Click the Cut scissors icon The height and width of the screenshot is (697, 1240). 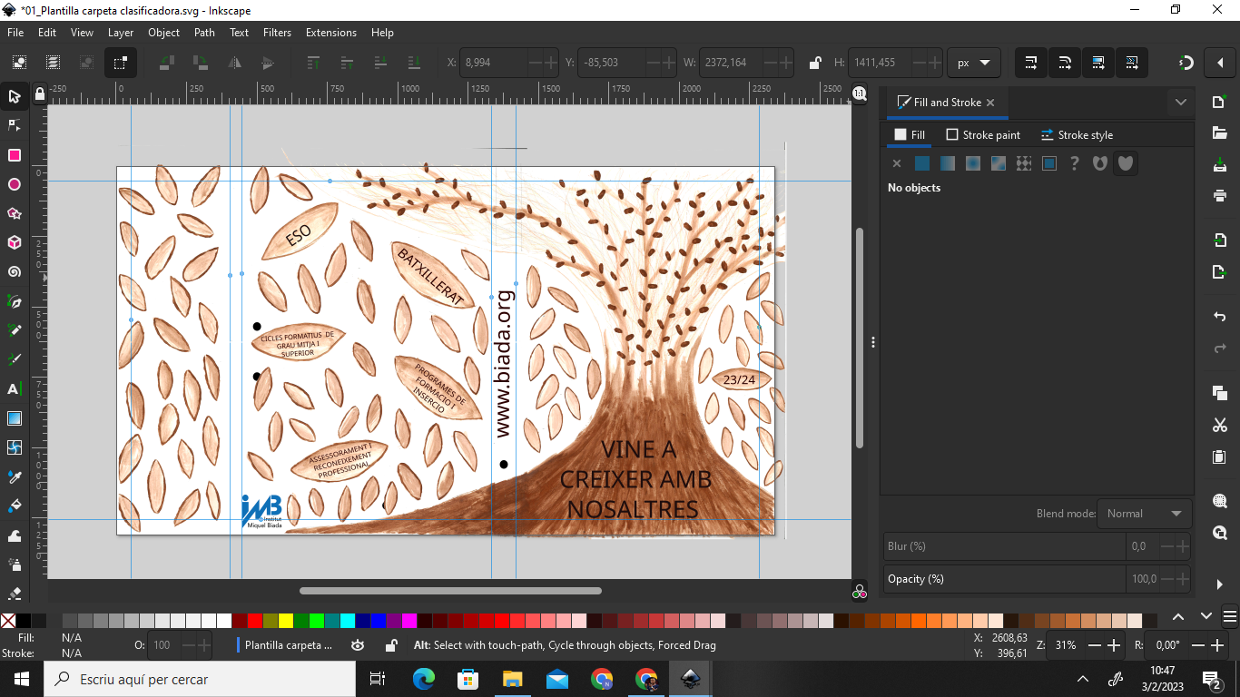point(1219,425)
